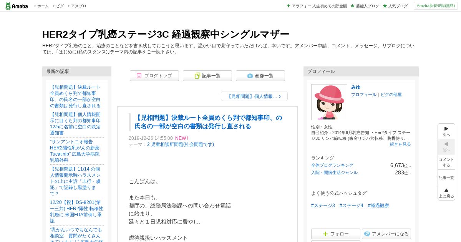This screenshot has height=242, width=461.
Task: Open プロフィール link under みゆ
Action: pyautogui.click(x=364, y=94)
